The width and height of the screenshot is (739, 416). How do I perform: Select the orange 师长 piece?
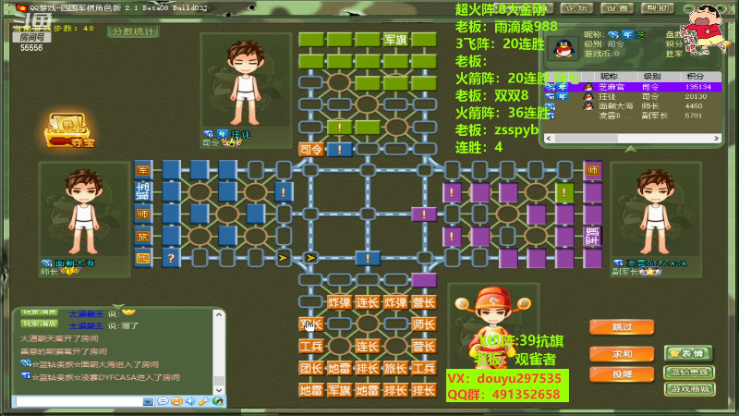pyautogui.click(x=423, y=324)
